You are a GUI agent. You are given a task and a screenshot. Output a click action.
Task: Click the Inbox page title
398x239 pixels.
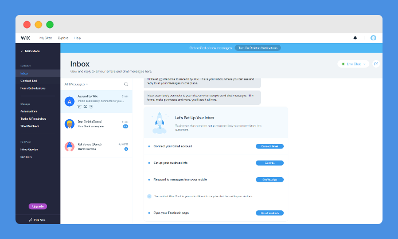point(80,64)
